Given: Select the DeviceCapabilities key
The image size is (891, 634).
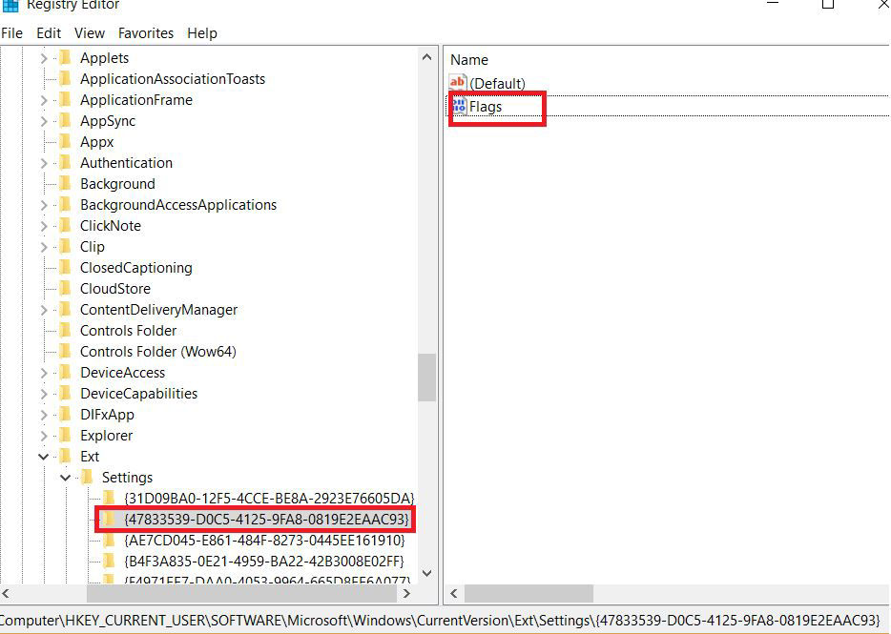Looking at the screenshot, I should [x=138, y=394].
